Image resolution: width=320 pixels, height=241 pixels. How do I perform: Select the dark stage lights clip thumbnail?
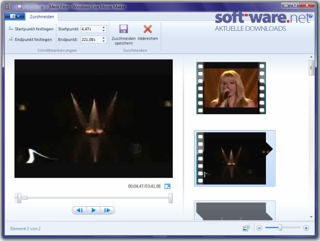pos(235,158)
